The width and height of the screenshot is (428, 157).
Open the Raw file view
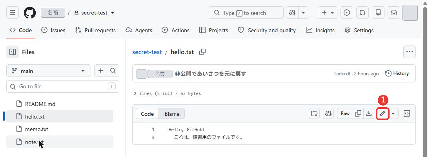click(x=345, y=113)
